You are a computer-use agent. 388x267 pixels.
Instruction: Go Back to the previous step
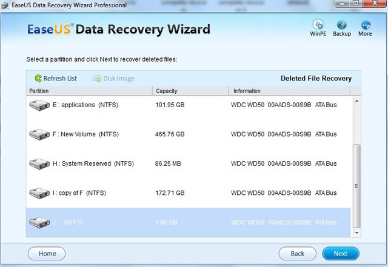(x=298, y=254)
